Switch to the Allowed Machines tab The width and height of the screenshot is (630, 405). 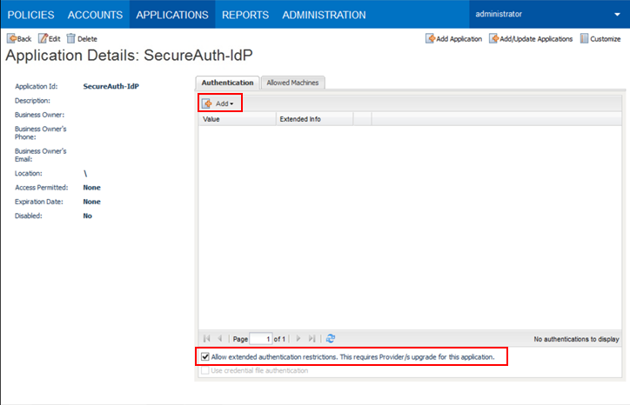[x=292, y=83]
